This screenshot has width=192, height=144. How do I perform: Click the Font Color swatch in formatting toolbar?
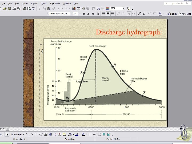click(x=160, y=14)
